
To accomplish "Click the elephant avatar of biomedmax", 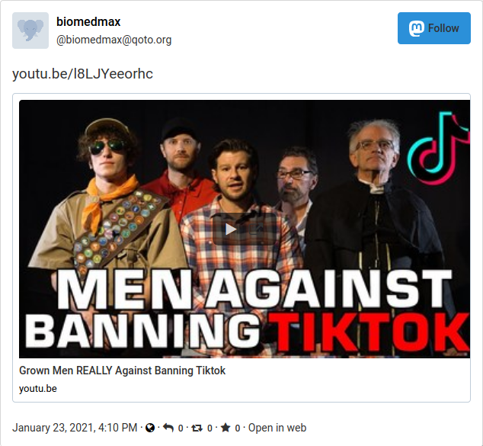I will (x=30, y=30).
